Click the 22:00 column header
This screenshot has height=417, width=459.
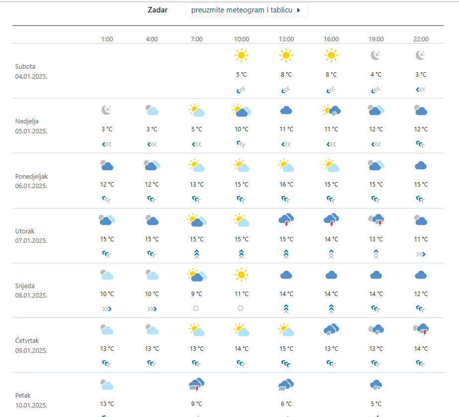(x=421, y=39)
